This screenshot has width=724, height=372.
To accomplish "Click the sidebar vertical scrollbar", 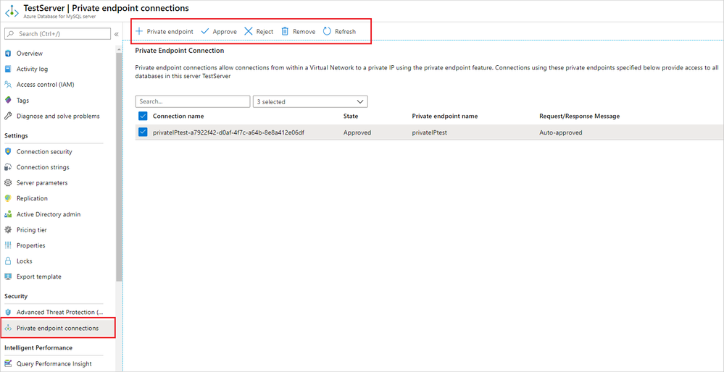I will (x=119, y=166).
